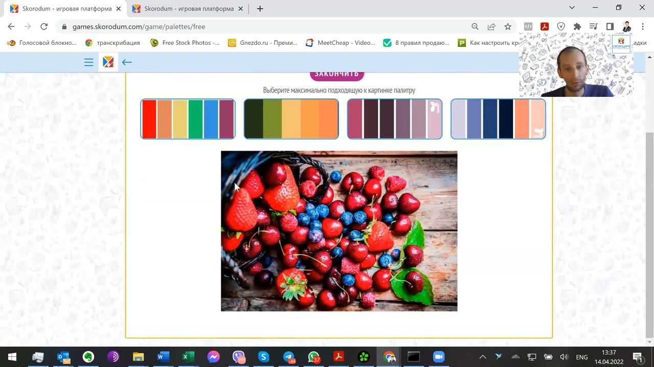Viewport: 654px width, 367px height.
Task: Show hidden system tray icons
Action: tap(482, 357)
